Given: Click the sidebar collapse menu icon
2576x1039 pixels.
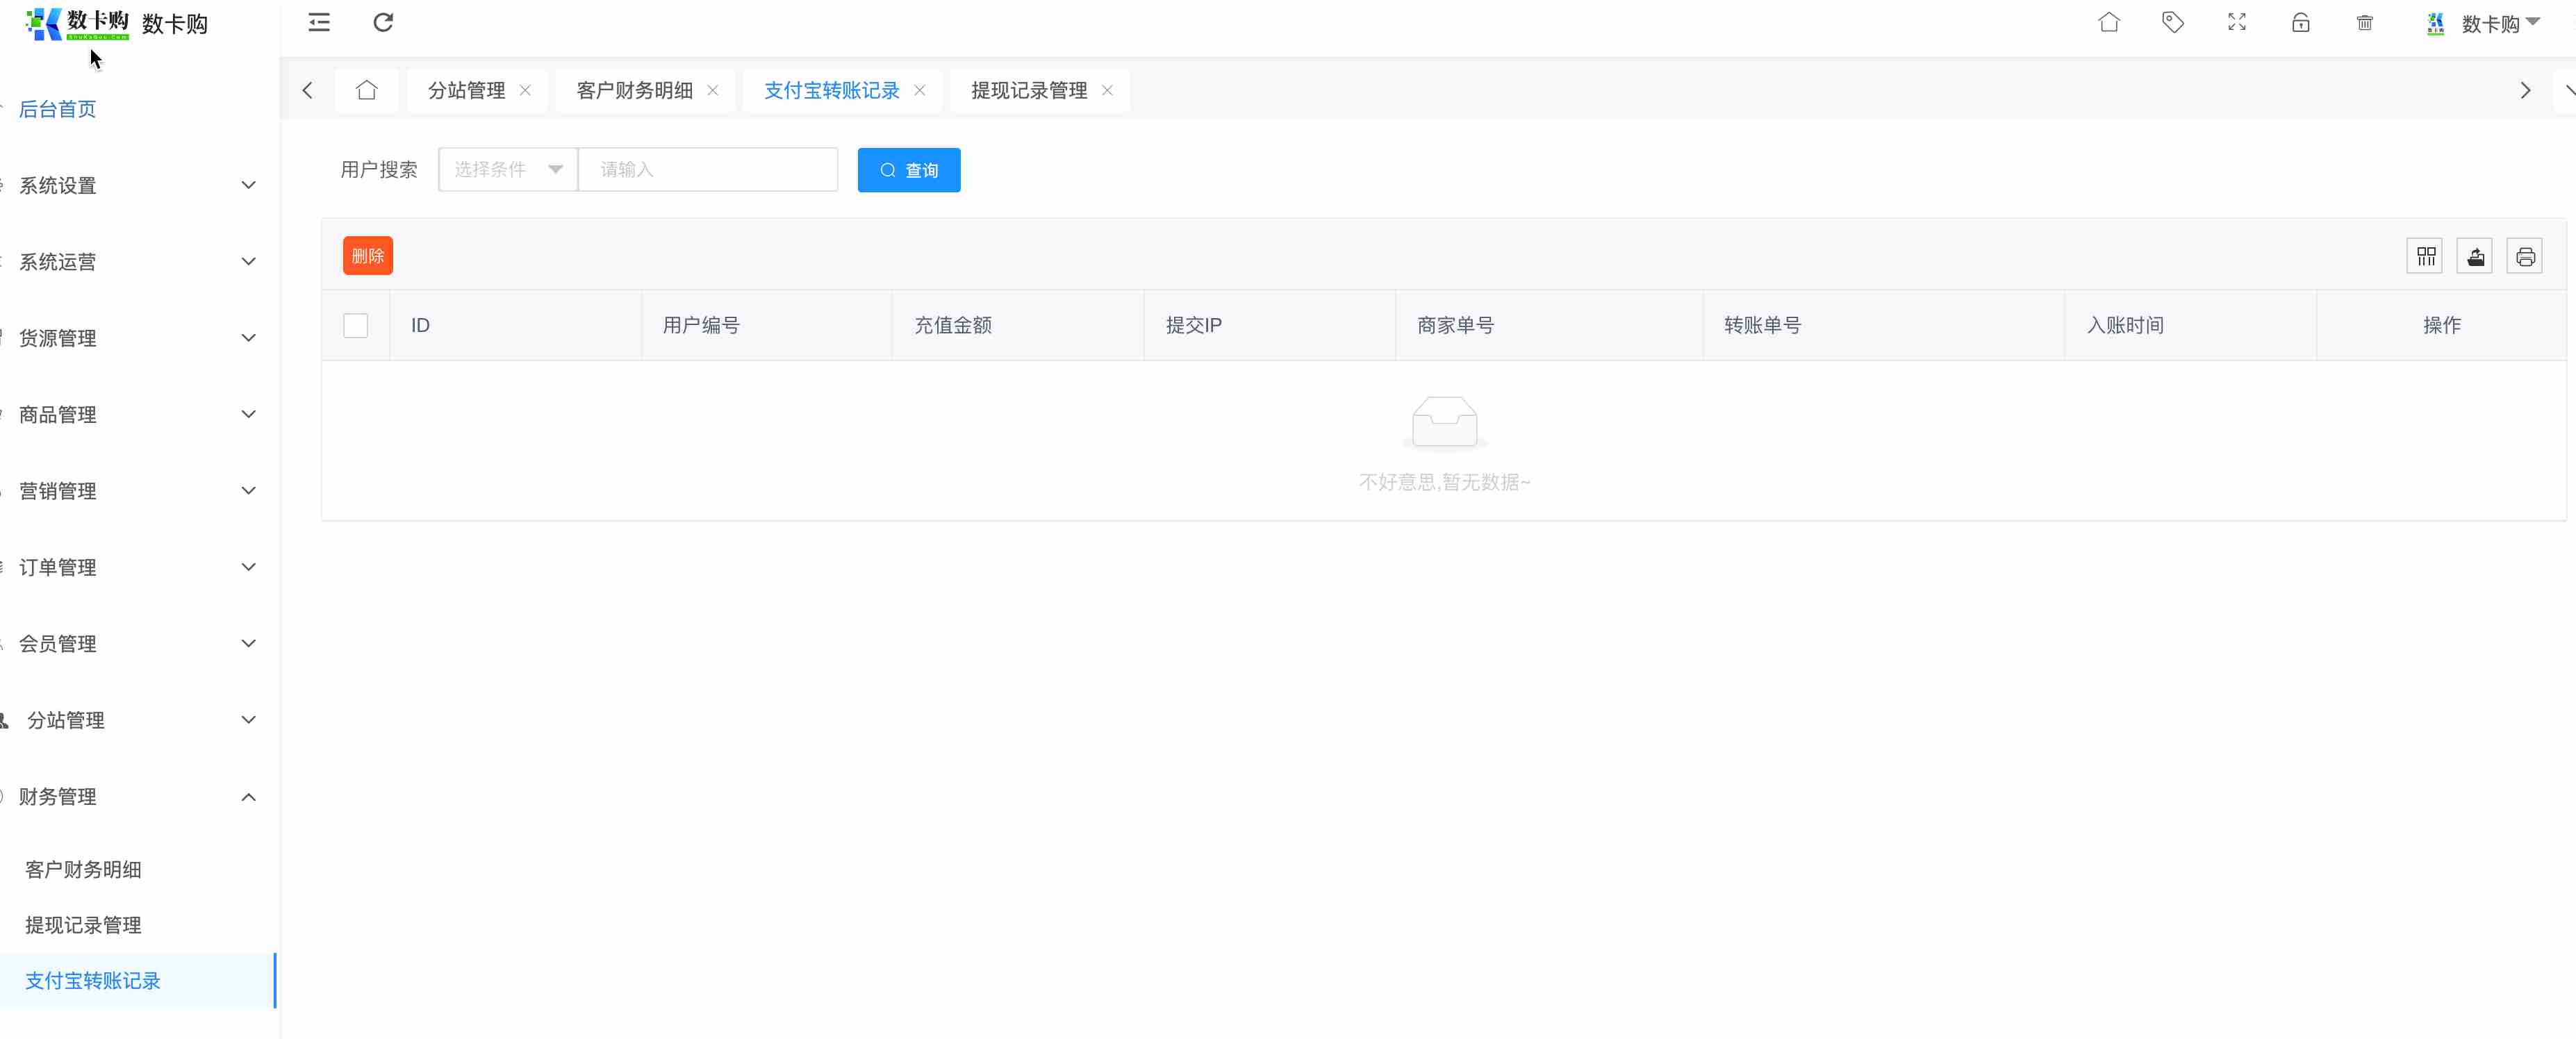Looking at the screenshot, I should pyautogui.click(x=319, y=22).
